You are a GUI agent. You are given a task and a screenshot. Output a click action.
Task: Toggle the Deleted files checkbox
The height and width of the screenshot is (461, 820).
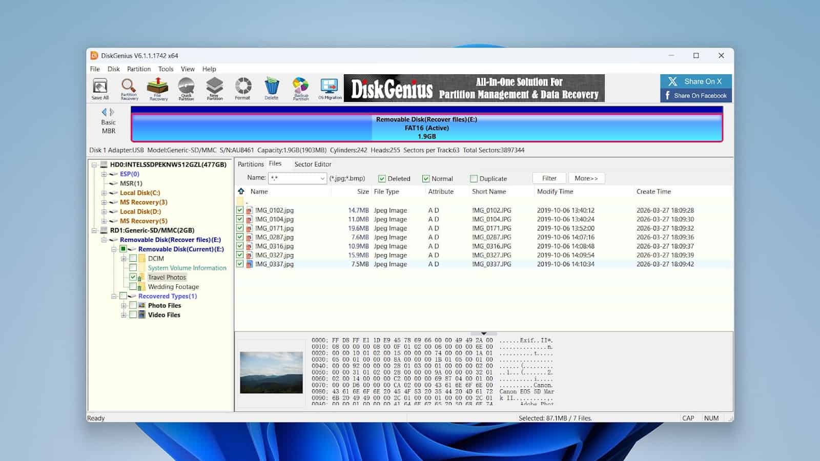click(x=382, y=179)
